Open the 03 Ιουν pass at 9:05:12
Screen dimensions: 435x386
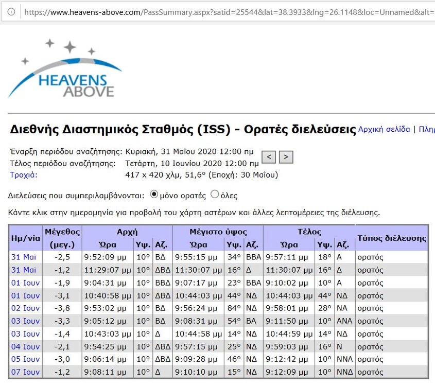point(25,321)
